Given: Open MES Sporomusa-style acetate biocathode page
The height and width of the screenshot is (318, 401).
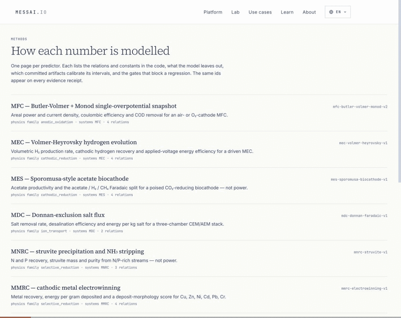Looking at the screenshot, I should point(70,179).
